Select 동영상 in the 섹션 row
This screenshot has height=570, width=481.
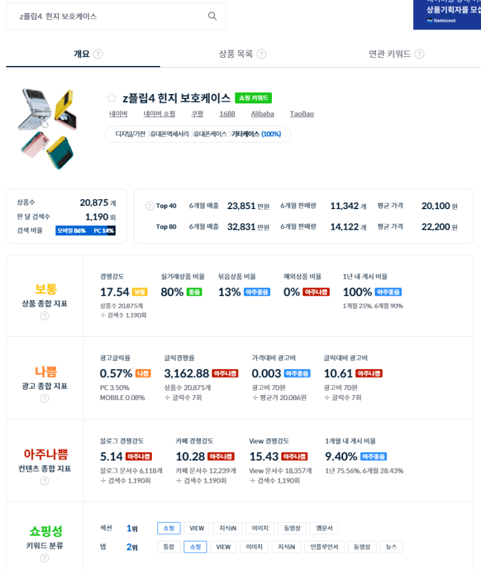[x=292, y=528]
